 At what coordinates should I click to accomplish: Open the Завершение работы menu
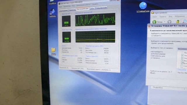pyautogui.click(x=83, y=5)
